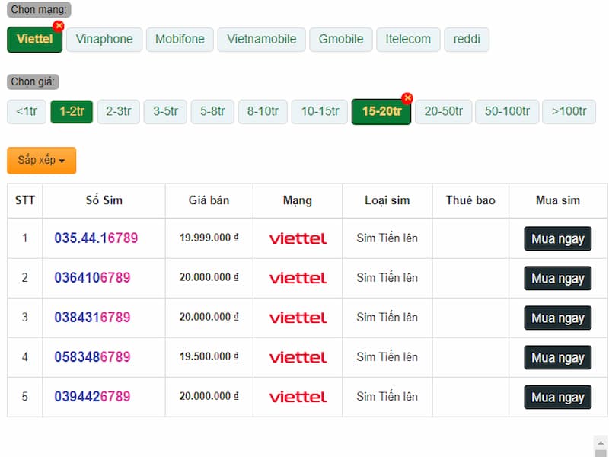Click Sim Tiến lên in row 5
This screenshot has width=609, height=457.
[387, 397]
